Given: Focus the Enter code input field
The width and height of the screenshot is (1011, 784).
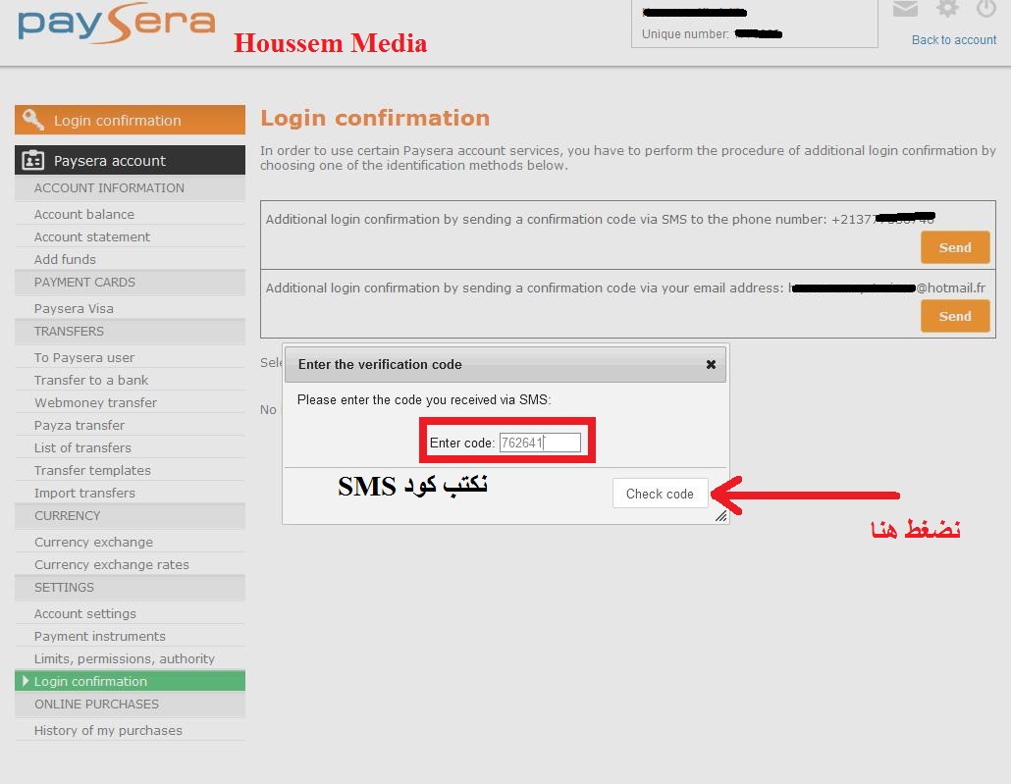Looking at the screenshot, I should point(540,443).
